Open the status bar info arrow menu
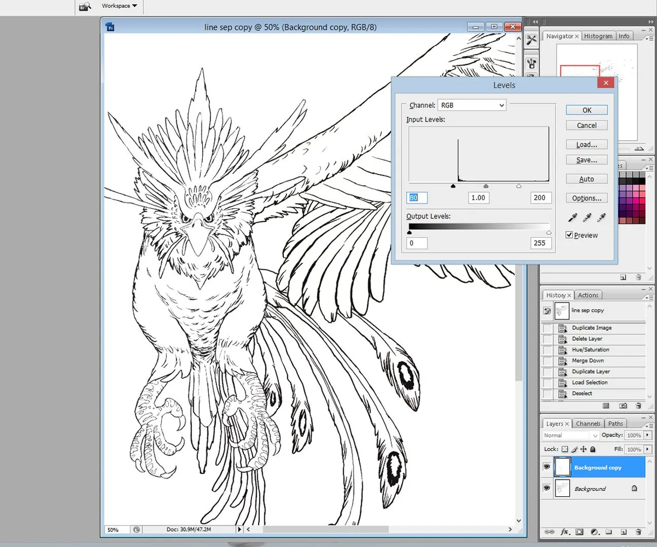Viewport: 657px width, 547px height. click(239, 529)
